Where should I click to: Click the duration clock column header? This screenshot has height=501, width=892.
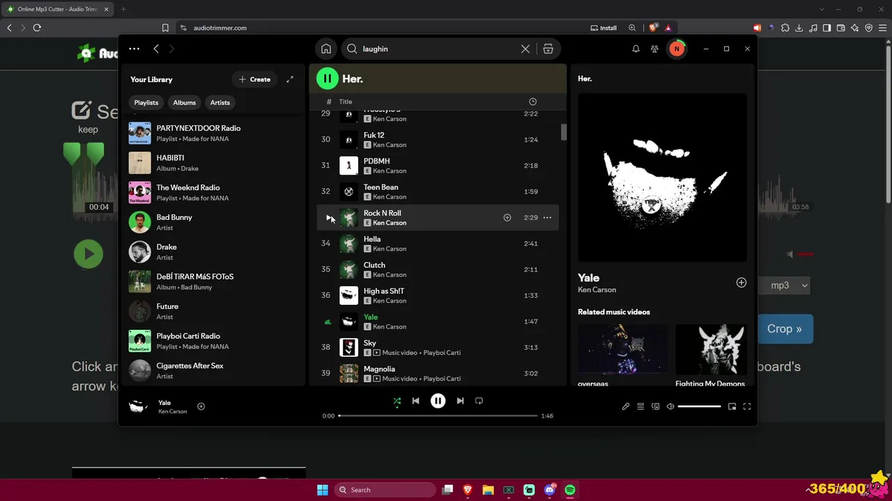[533, 102]
